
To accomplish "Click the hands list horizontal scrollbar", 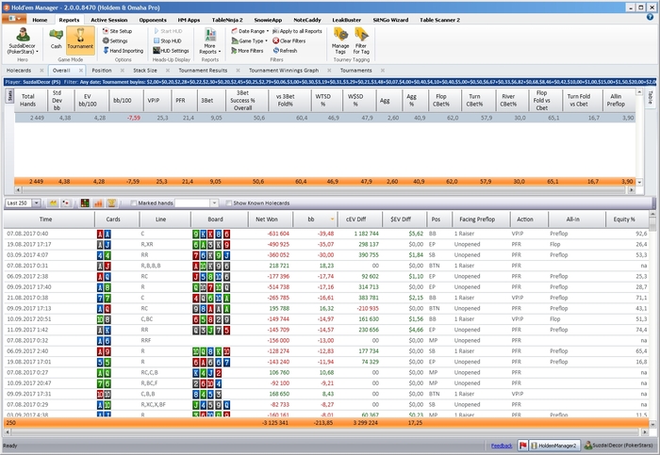I will point(326,431).
